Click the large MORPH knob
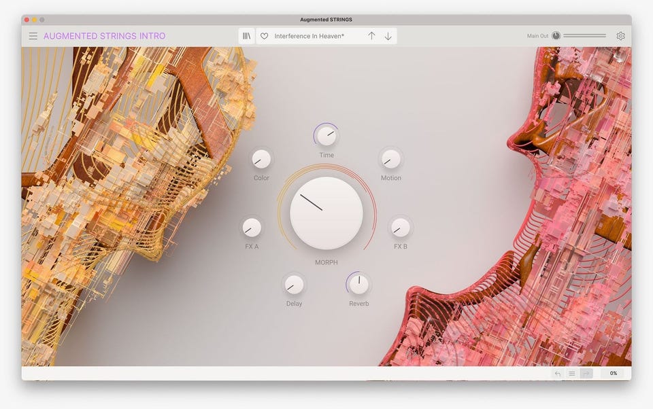 pos(326,213)
